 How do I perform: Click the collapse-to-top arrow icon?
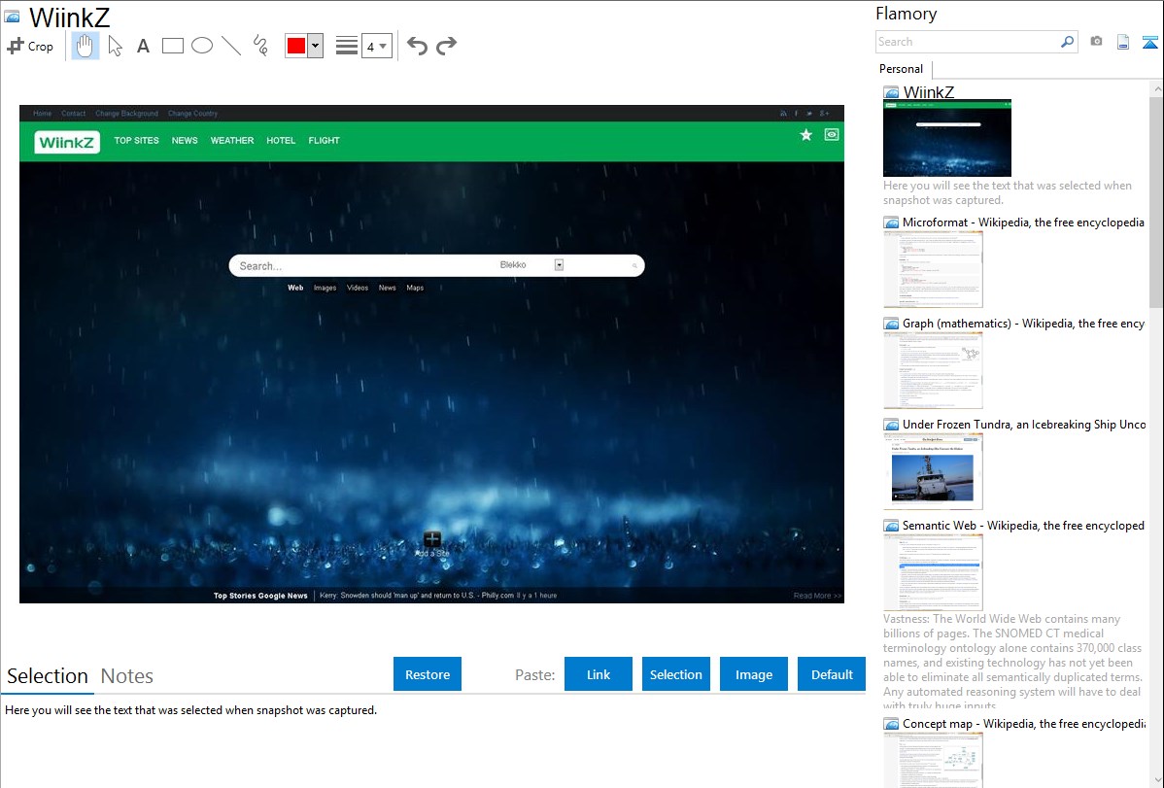1149,42
